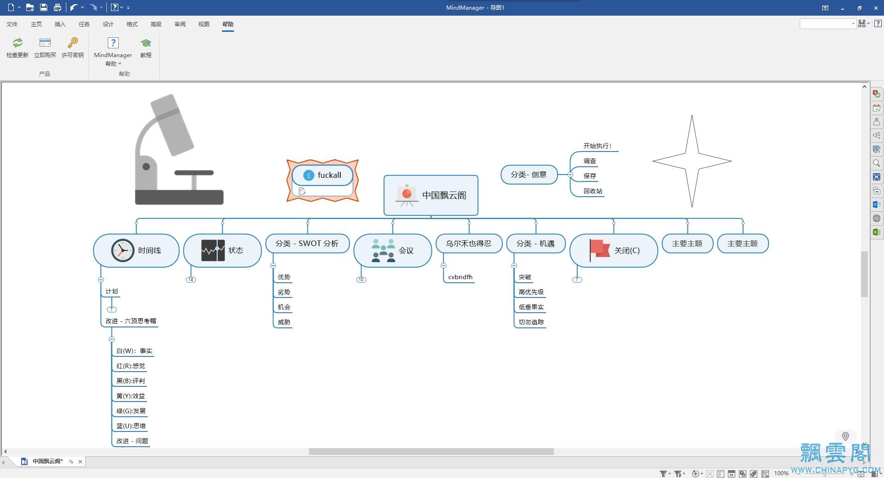
Task: Open the Map Index markers panel tab
Action: 877,94
